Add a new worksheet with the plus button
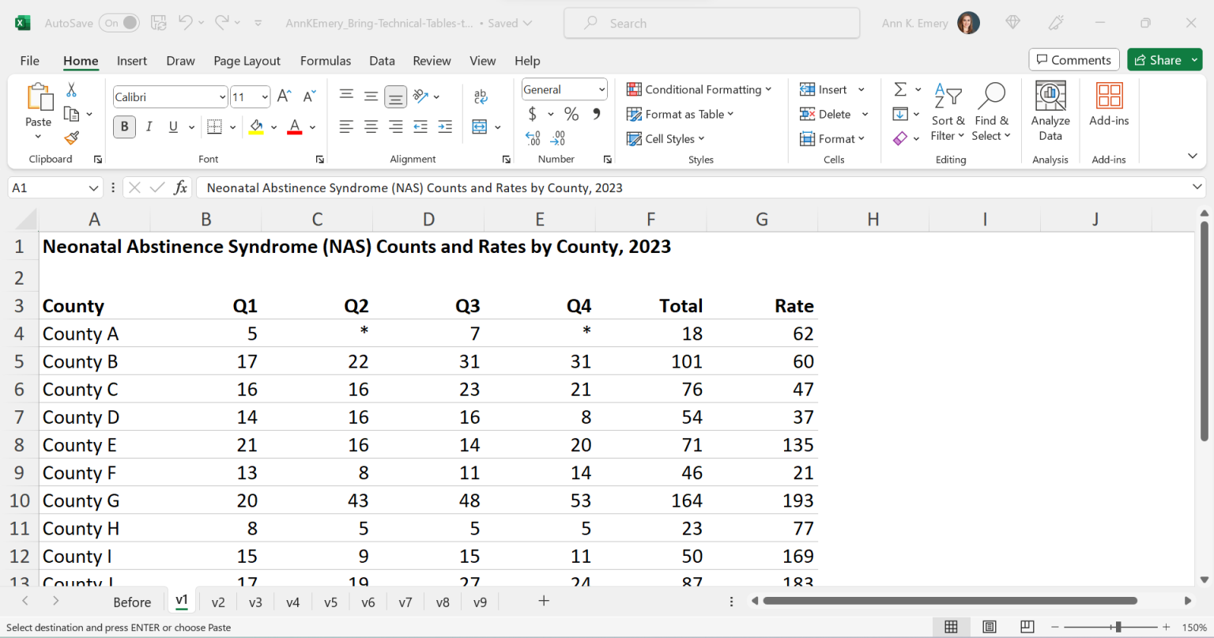This screenshot has height=638, width=1214. pyautogui.click(x=543, y=602)
